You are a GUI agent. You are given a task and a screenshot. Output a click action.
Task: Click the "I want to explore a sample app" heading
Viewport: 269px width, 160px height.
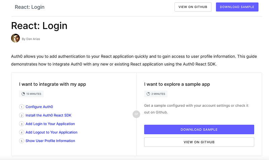tap(177, 84)
